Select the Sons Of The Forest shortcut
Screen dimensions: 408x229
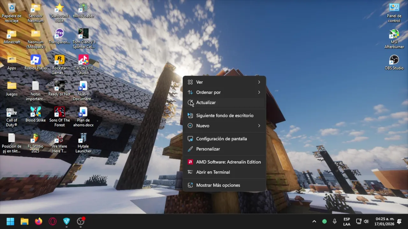tap(59, 117)
